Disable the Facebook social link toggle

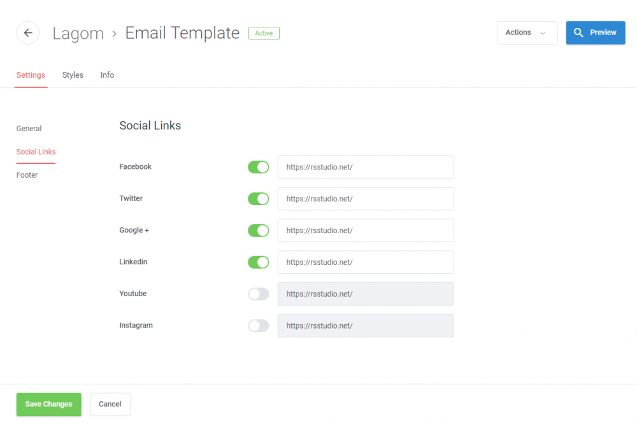point(258,167)
